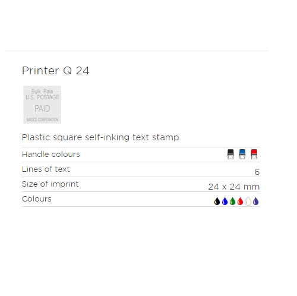Choose the green ink drop colour
This screenshot has height=296, width=297.
click(x=232, y=201)
